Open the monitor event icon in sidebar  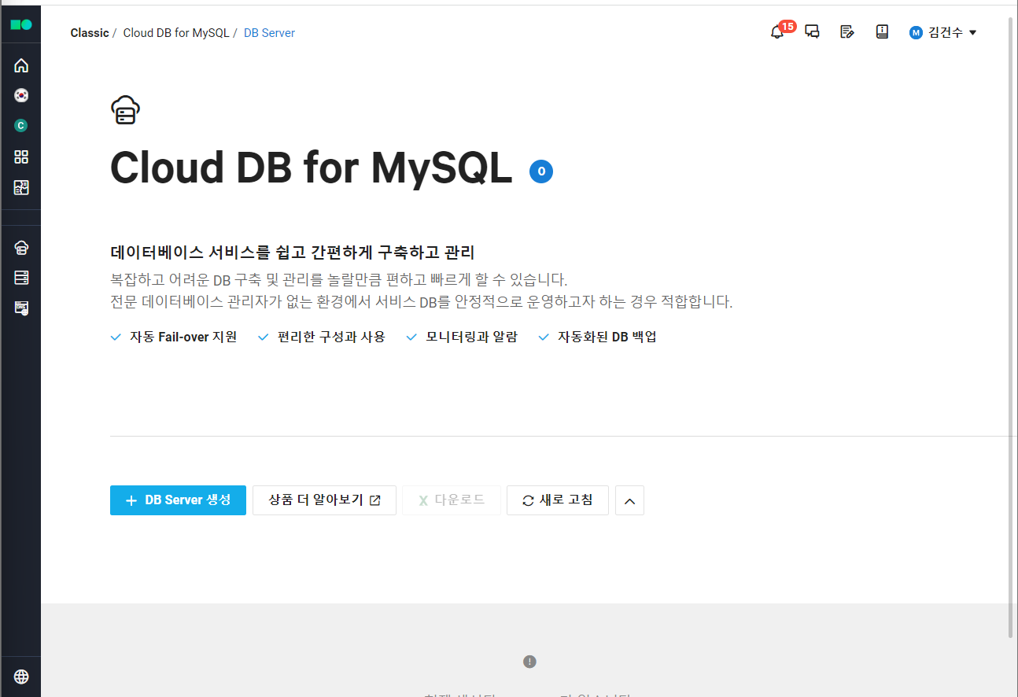pyautogui.click(x=21, y=308)
